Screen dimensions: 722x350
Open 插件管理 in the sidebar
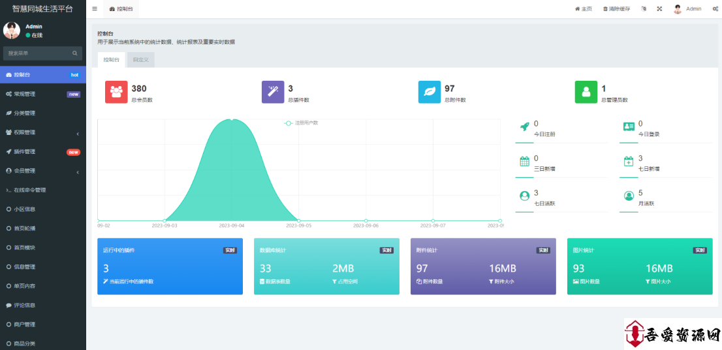[x=42, y=152]
